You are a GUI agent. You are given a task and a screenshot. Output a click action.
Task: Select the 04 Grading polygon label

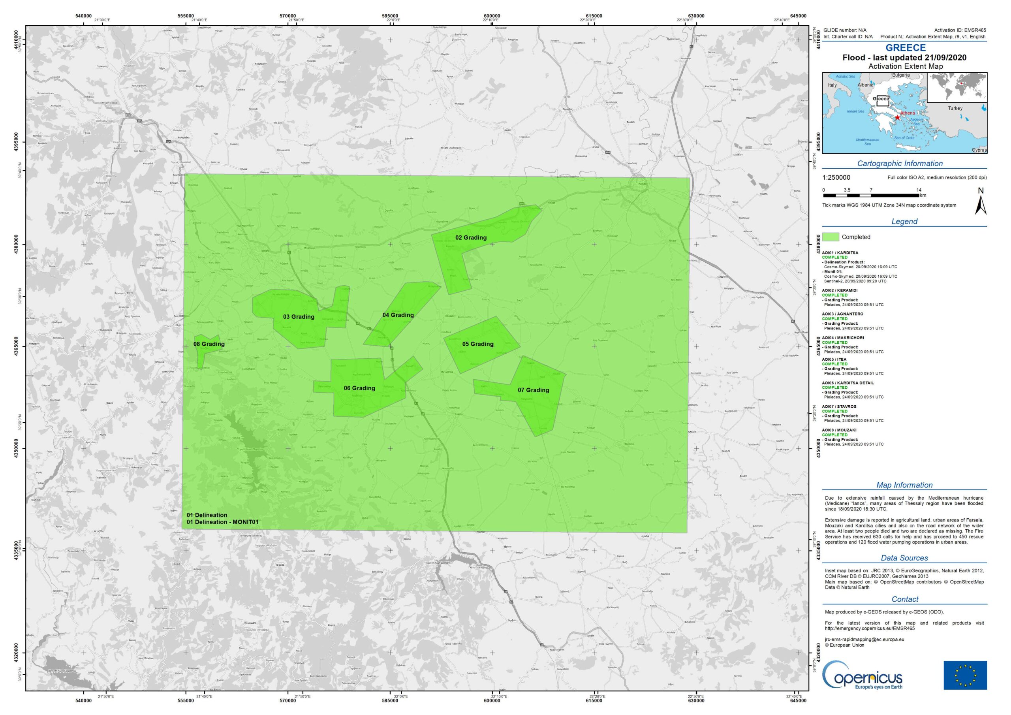pos(398,315)
